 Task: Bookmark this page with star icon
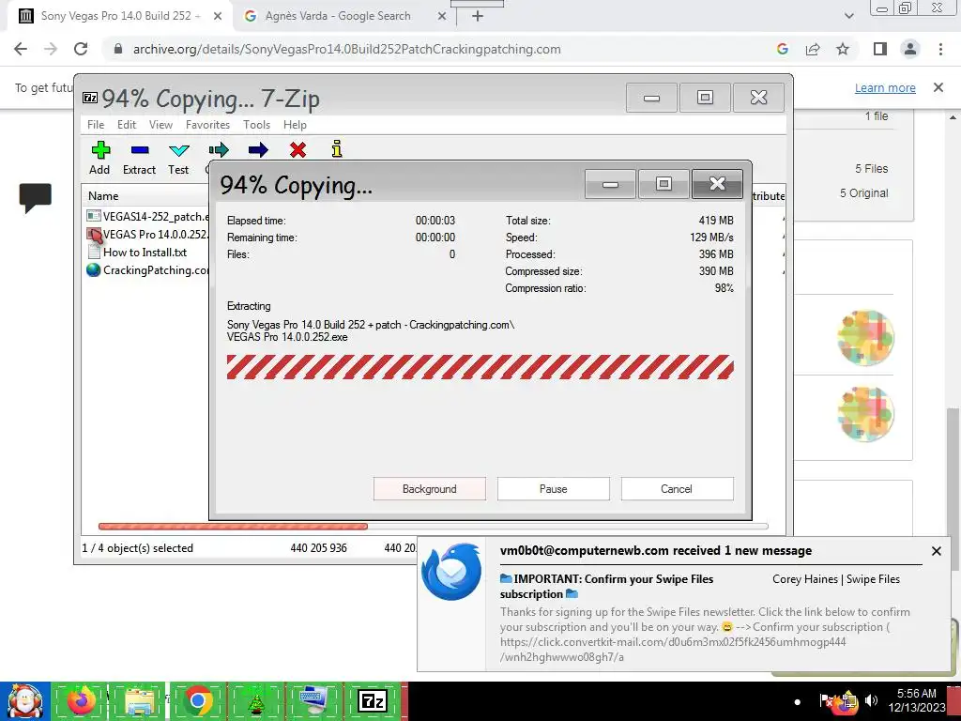point(843,49)
